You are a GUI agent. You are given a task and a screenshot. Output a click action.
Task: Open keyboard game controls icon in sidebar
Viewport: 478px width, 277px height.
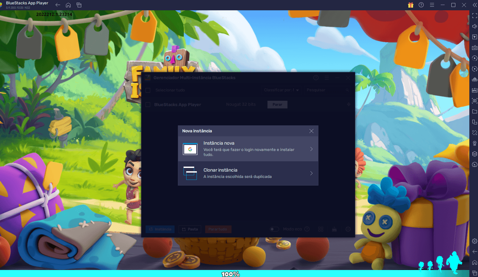pos(475,48)
